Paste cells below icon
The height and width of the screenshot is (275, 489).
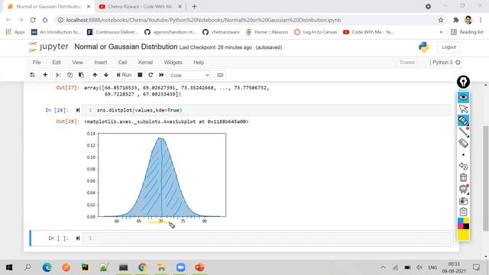[82, 75]
